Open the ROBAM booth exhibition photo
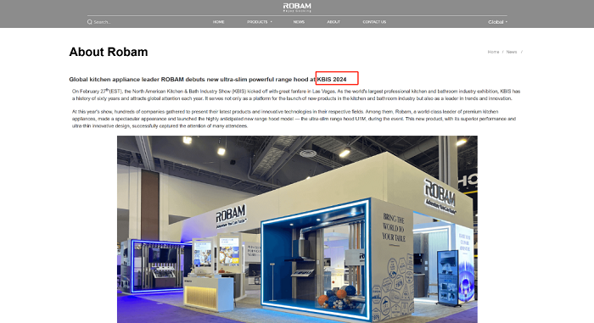The height and width of the screenshot is (323, 594). tap(297, 230)
